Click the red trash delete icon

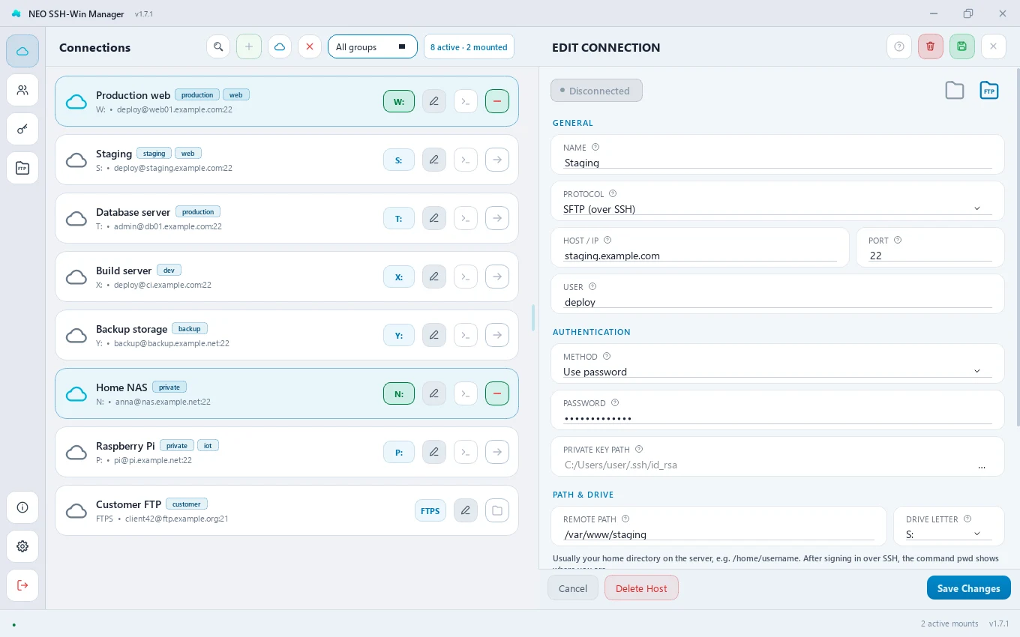(931, 46)
